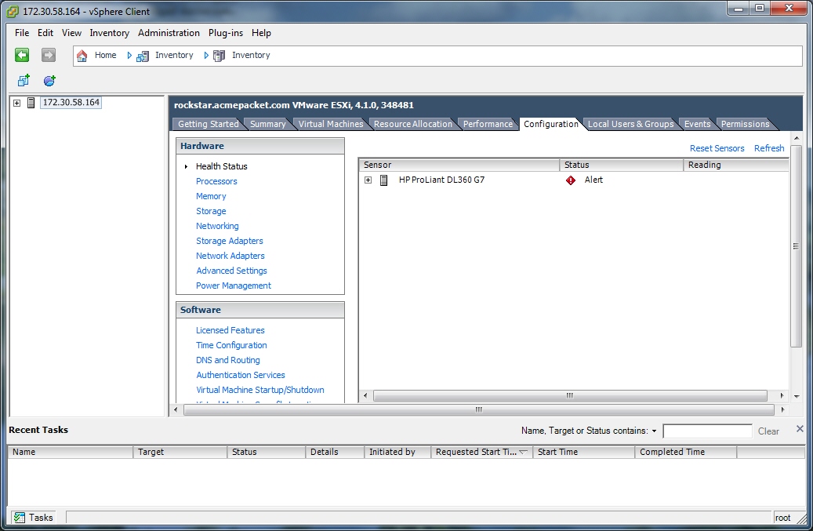Screen dimensions: 813x531
Task: Open the Inventory menu
Action: coord(110,33)
